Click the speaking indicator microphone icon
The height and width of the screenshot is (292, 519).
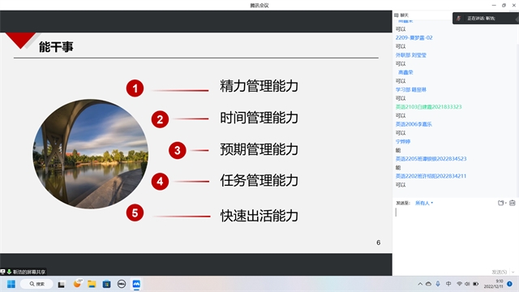point(458,18)
